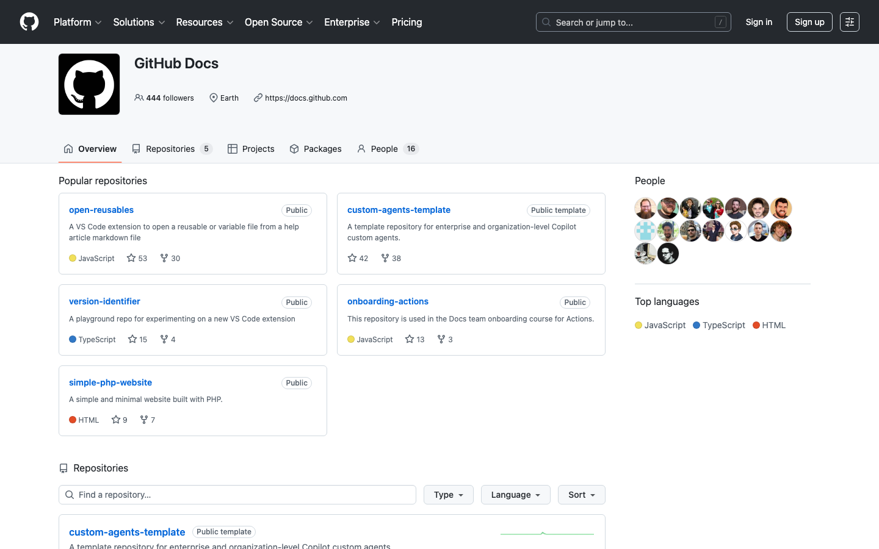Click fork count 3 on onboarding-actions
The height and width of the screenshot is (549, 879).
445,339
